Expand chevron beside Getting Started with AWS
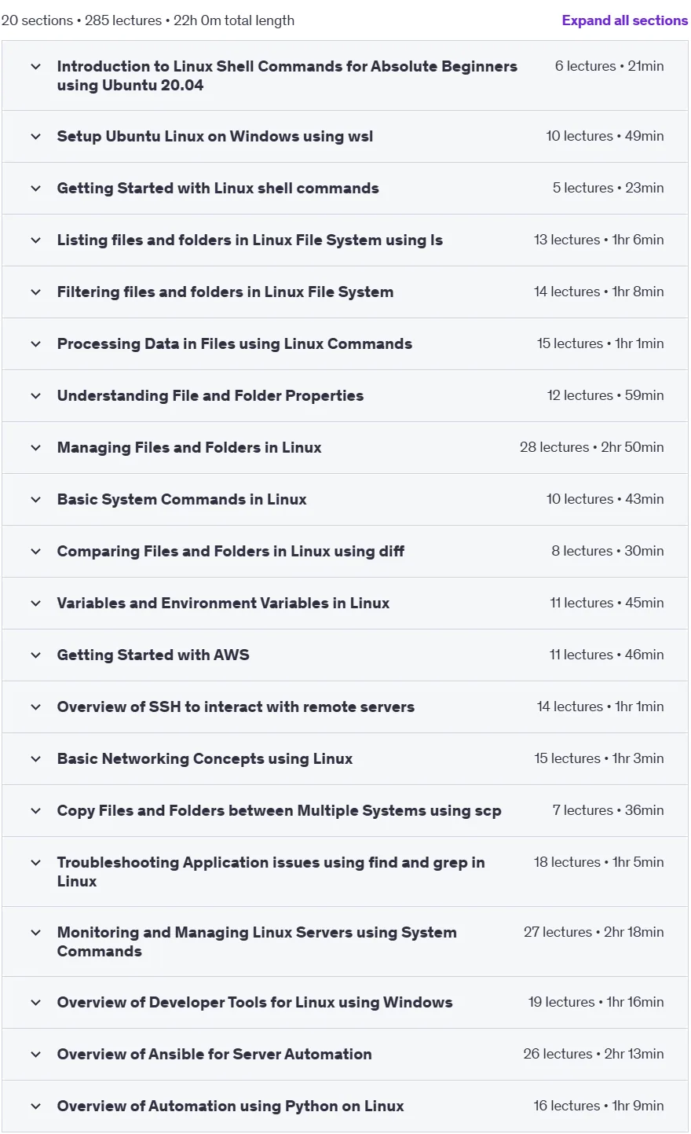 (35, 655)
